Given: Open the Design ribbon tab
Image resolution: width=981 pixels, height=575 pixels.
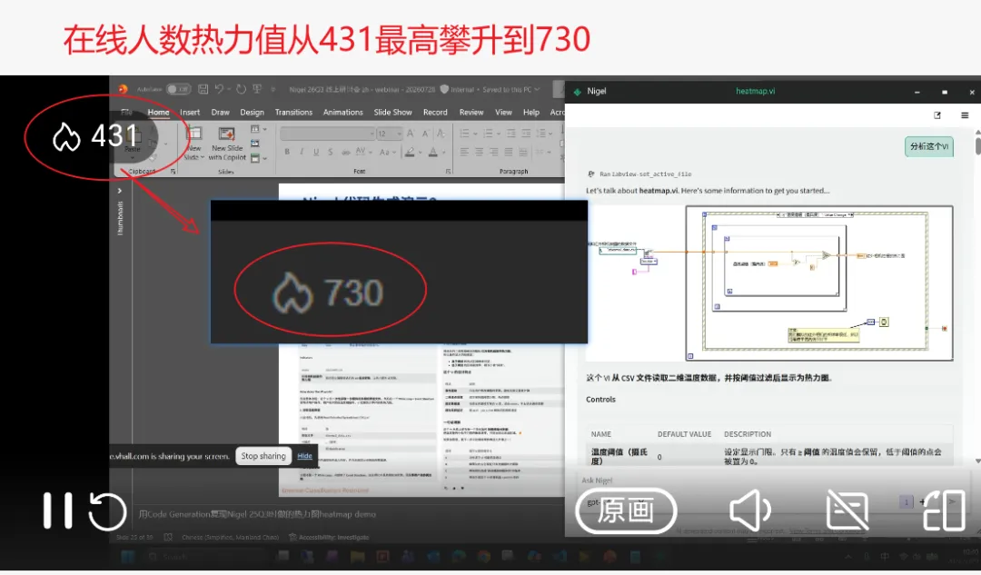Looking at the screenshot, I should (252, 113).
